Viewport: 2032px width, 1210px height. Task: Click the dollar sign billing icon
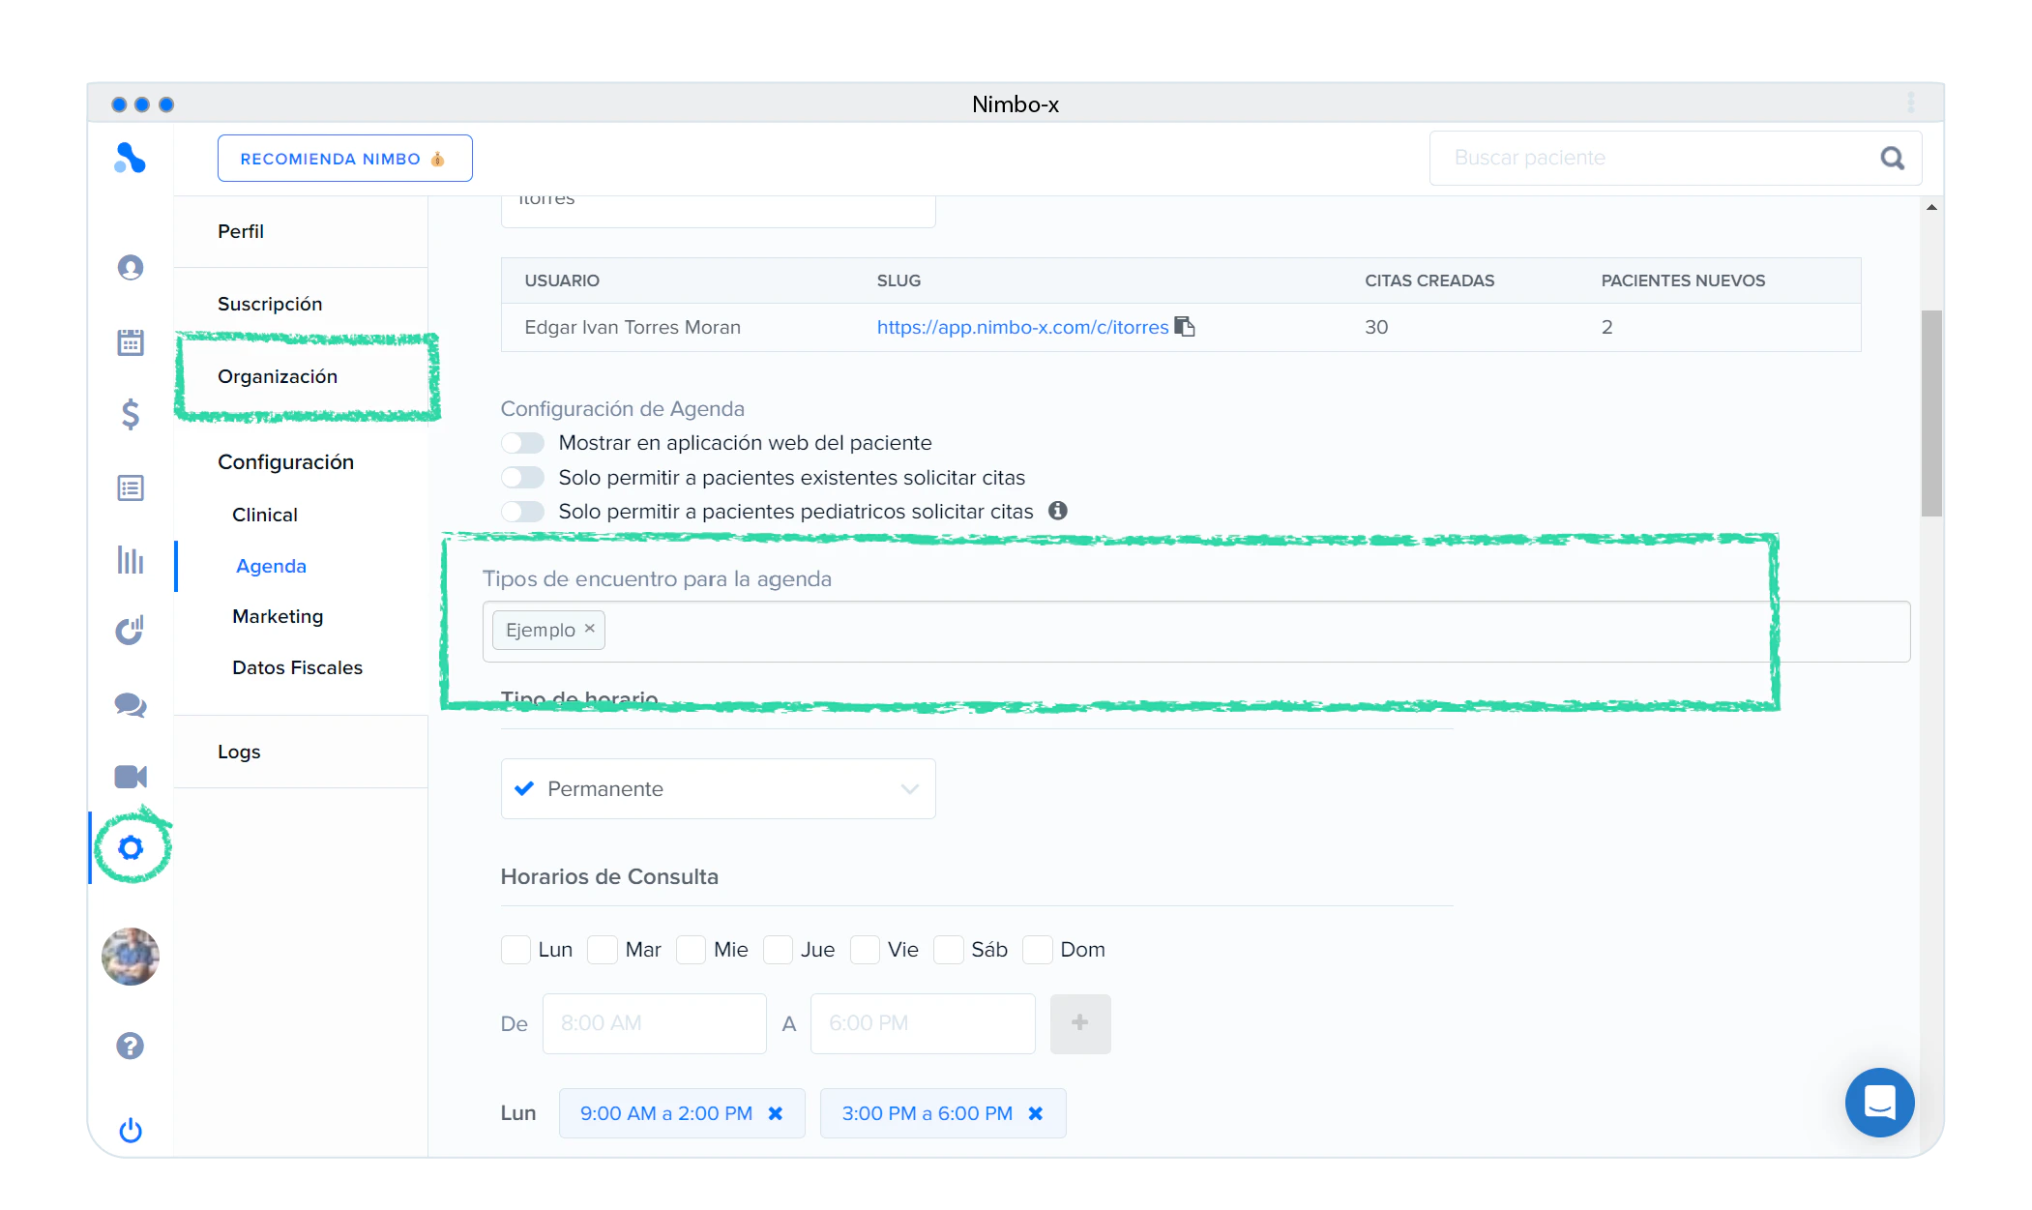click(131, 414)
